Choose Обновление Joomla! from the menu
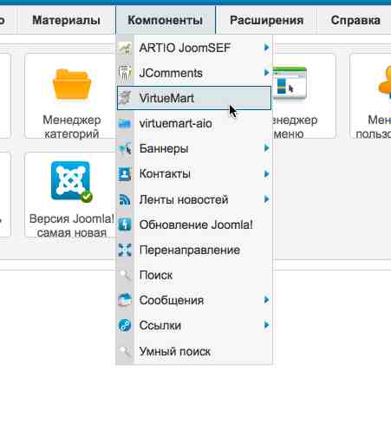The width and height of the screenshot is (391, 424). click(x=194, y=225)
